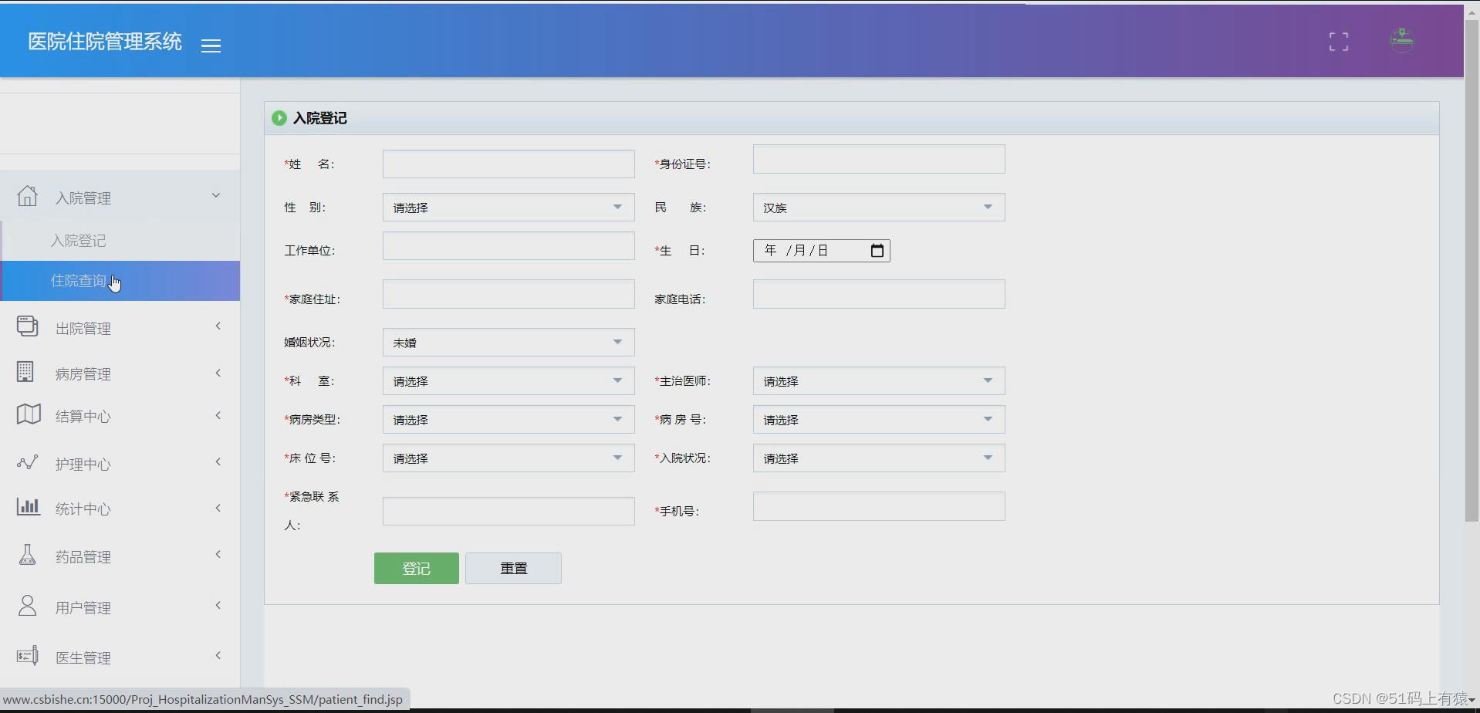Click the green 登记 button
The height and width of the screenshot is (713, 1480).
coord(417,568)
